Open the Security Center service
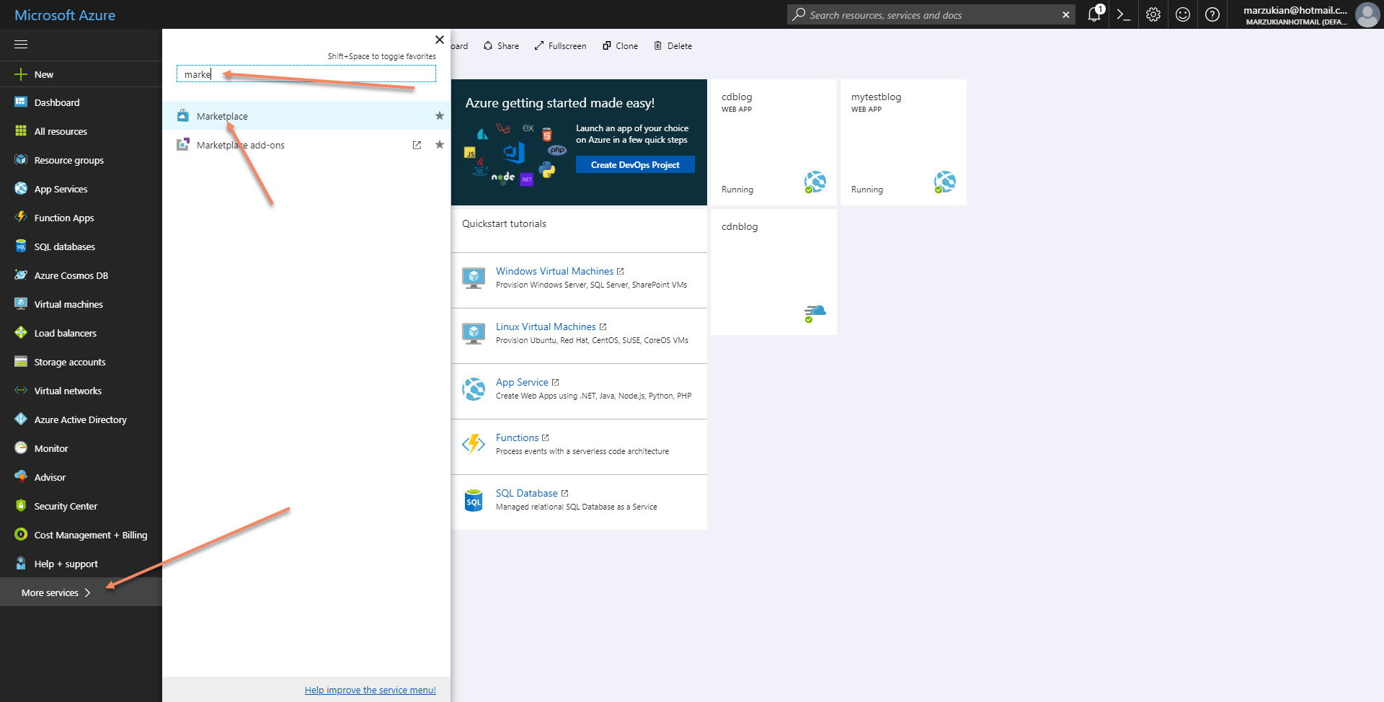This screenshot has height=702, width=1384. pos(66,505)
